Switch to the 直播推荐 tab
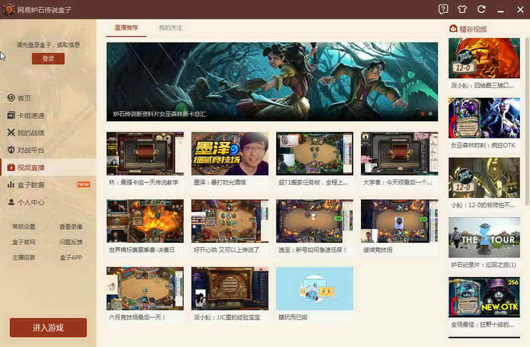Viewport: 530px width, 347px height. [x=126, y=28]
